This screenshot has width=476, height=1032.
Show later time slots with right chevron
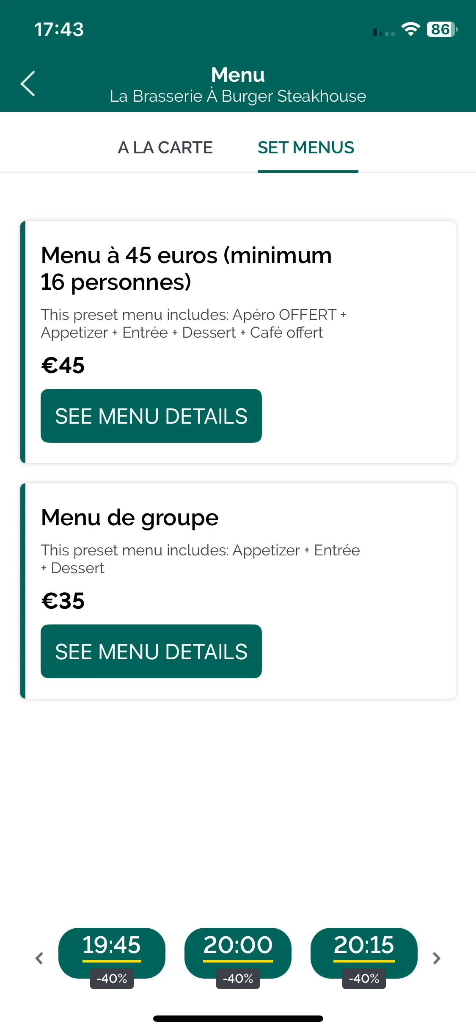pos(437,958)
